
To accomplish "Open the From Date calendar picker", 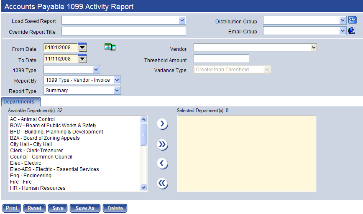I will (x=82, y=48).
